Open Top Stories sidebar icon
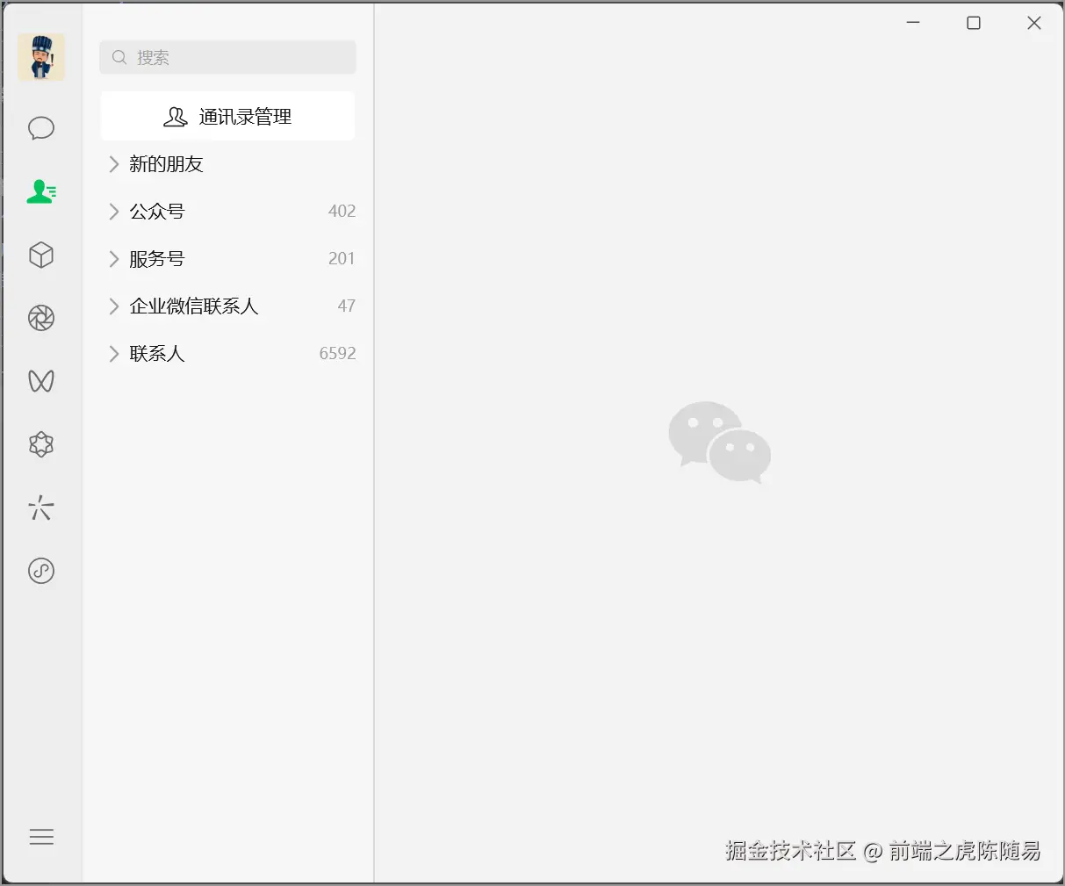1065x886 pixels. [x=40, y=444]
